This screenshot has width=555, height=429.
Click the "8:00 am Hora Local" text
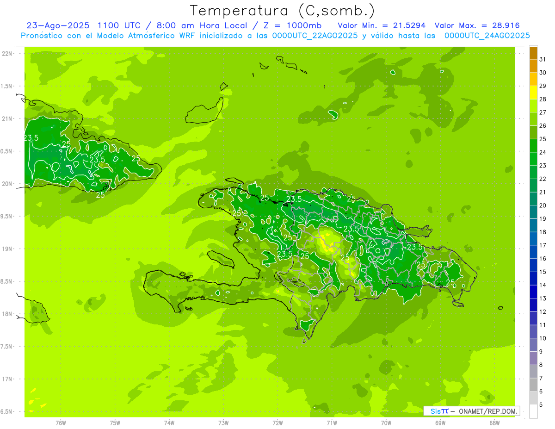pos(202,25)
